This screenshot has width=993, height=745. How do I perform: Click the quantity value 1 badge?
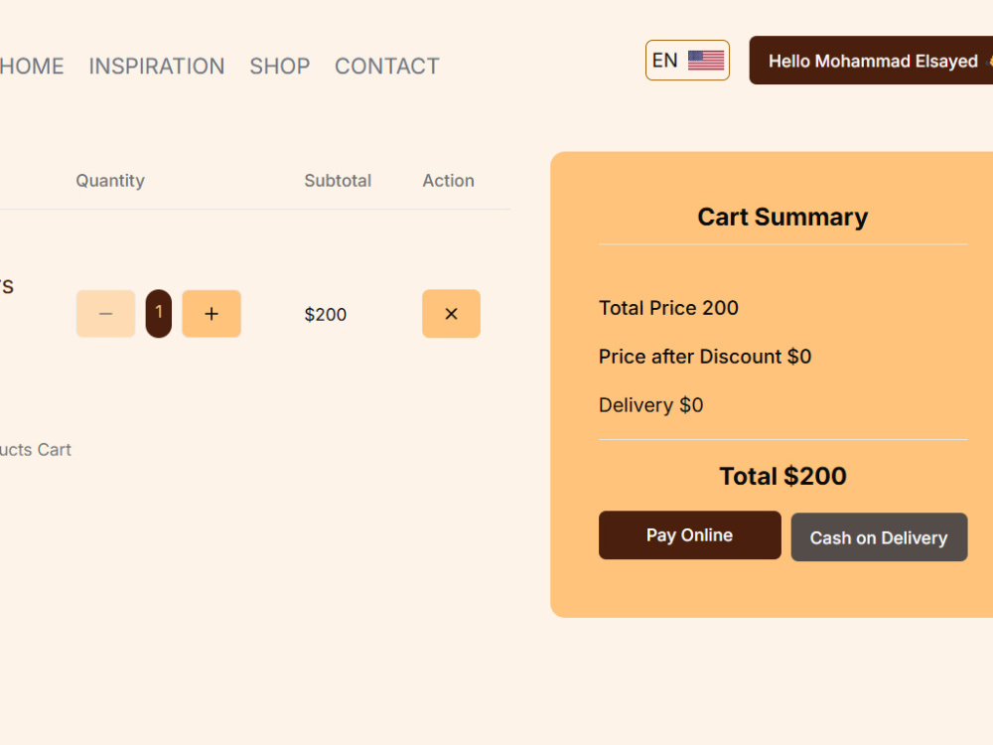(x=158, y=314)
